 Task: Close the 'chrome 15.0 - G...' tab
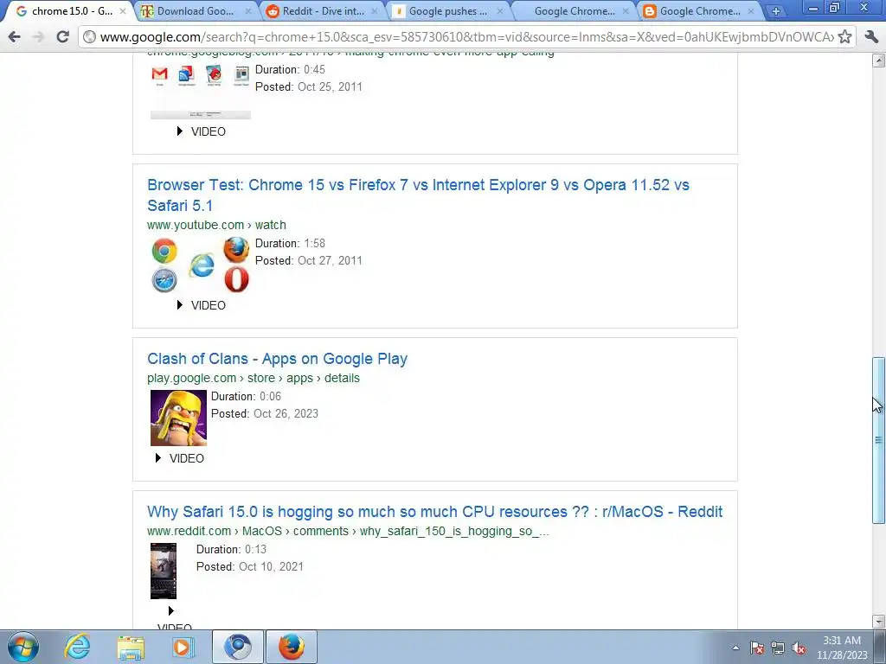click(x=123, y=10)
